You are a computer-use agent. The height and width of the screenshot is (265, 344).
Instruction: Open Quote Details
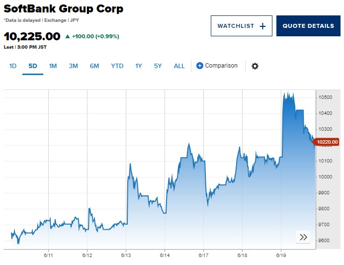[308, 26]
